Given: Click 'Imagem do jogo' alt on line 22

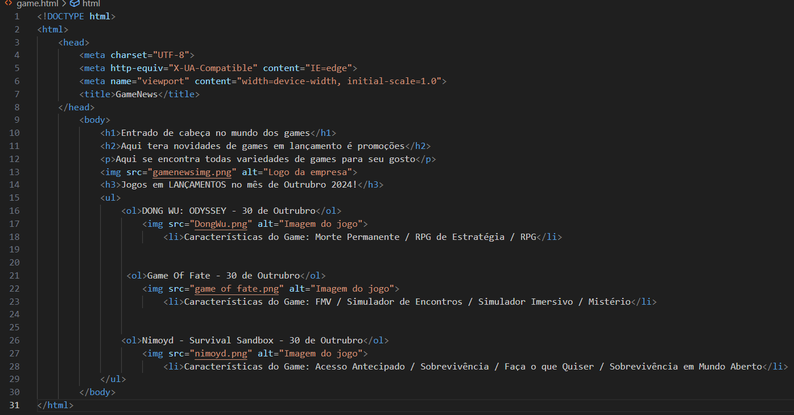Looking at the screenshot, I should click(354, 288).
